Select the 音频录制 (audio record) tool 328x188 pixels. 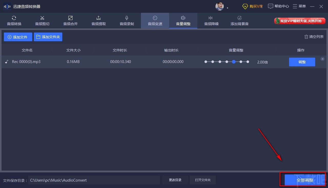[x=127, y=20]
